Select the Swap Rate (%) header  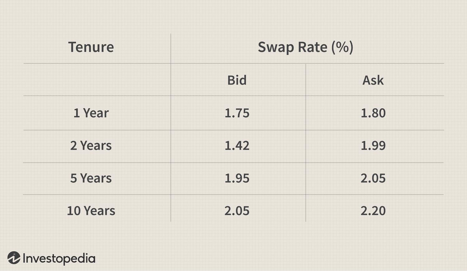click(305, 47)
